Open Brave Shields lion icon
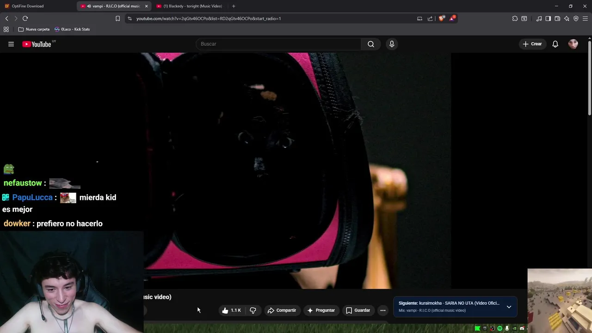The width and height of the screenshot is (592, 333). point(441,18)
